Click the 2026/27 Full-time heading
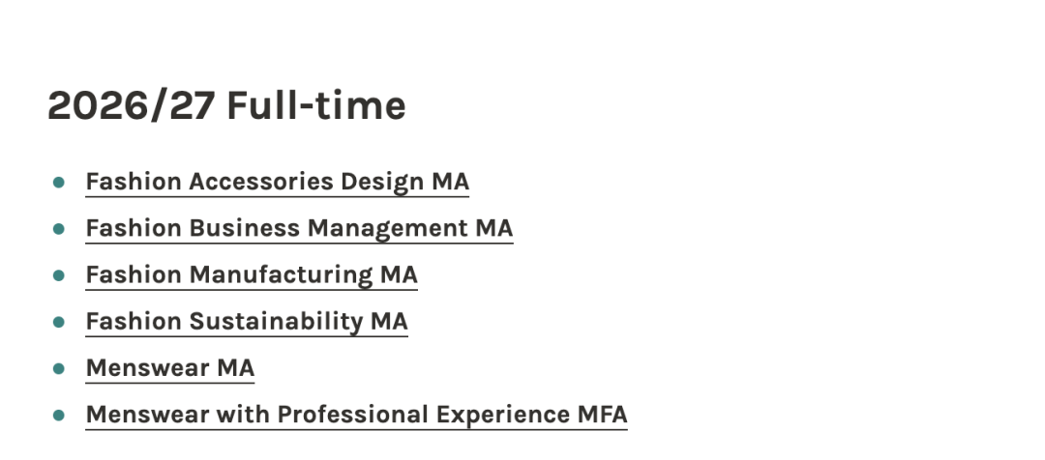1045x460 pixels. 226,105
